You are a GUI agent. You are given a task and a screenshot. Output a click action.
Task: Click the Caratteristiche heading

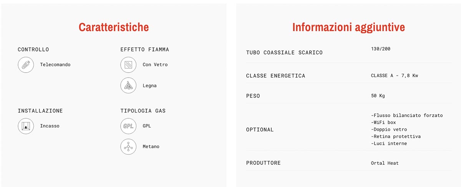114,27
